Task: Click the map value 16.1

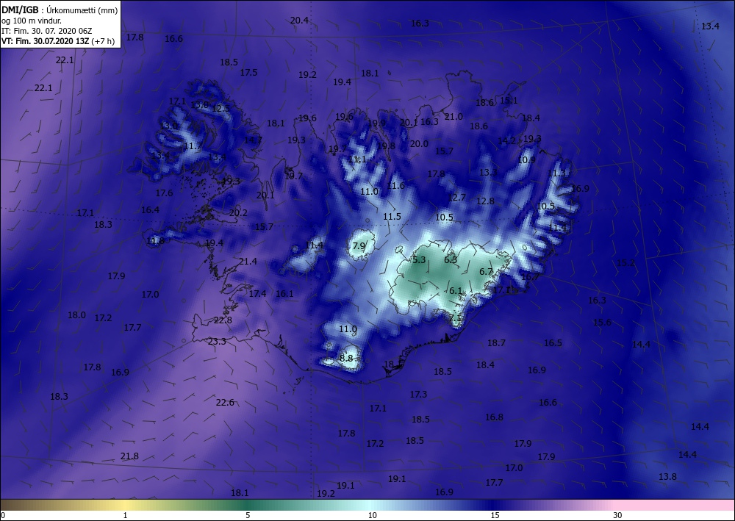Action: coord(284,294)
